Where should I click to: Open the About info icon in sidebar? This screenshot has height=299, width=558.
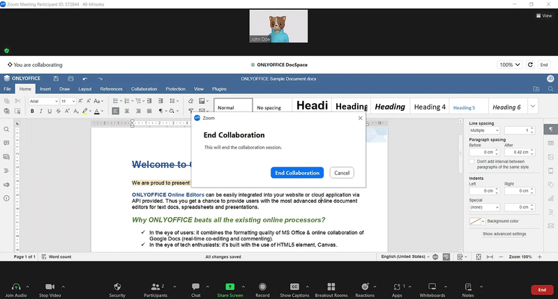click(6, 199)
